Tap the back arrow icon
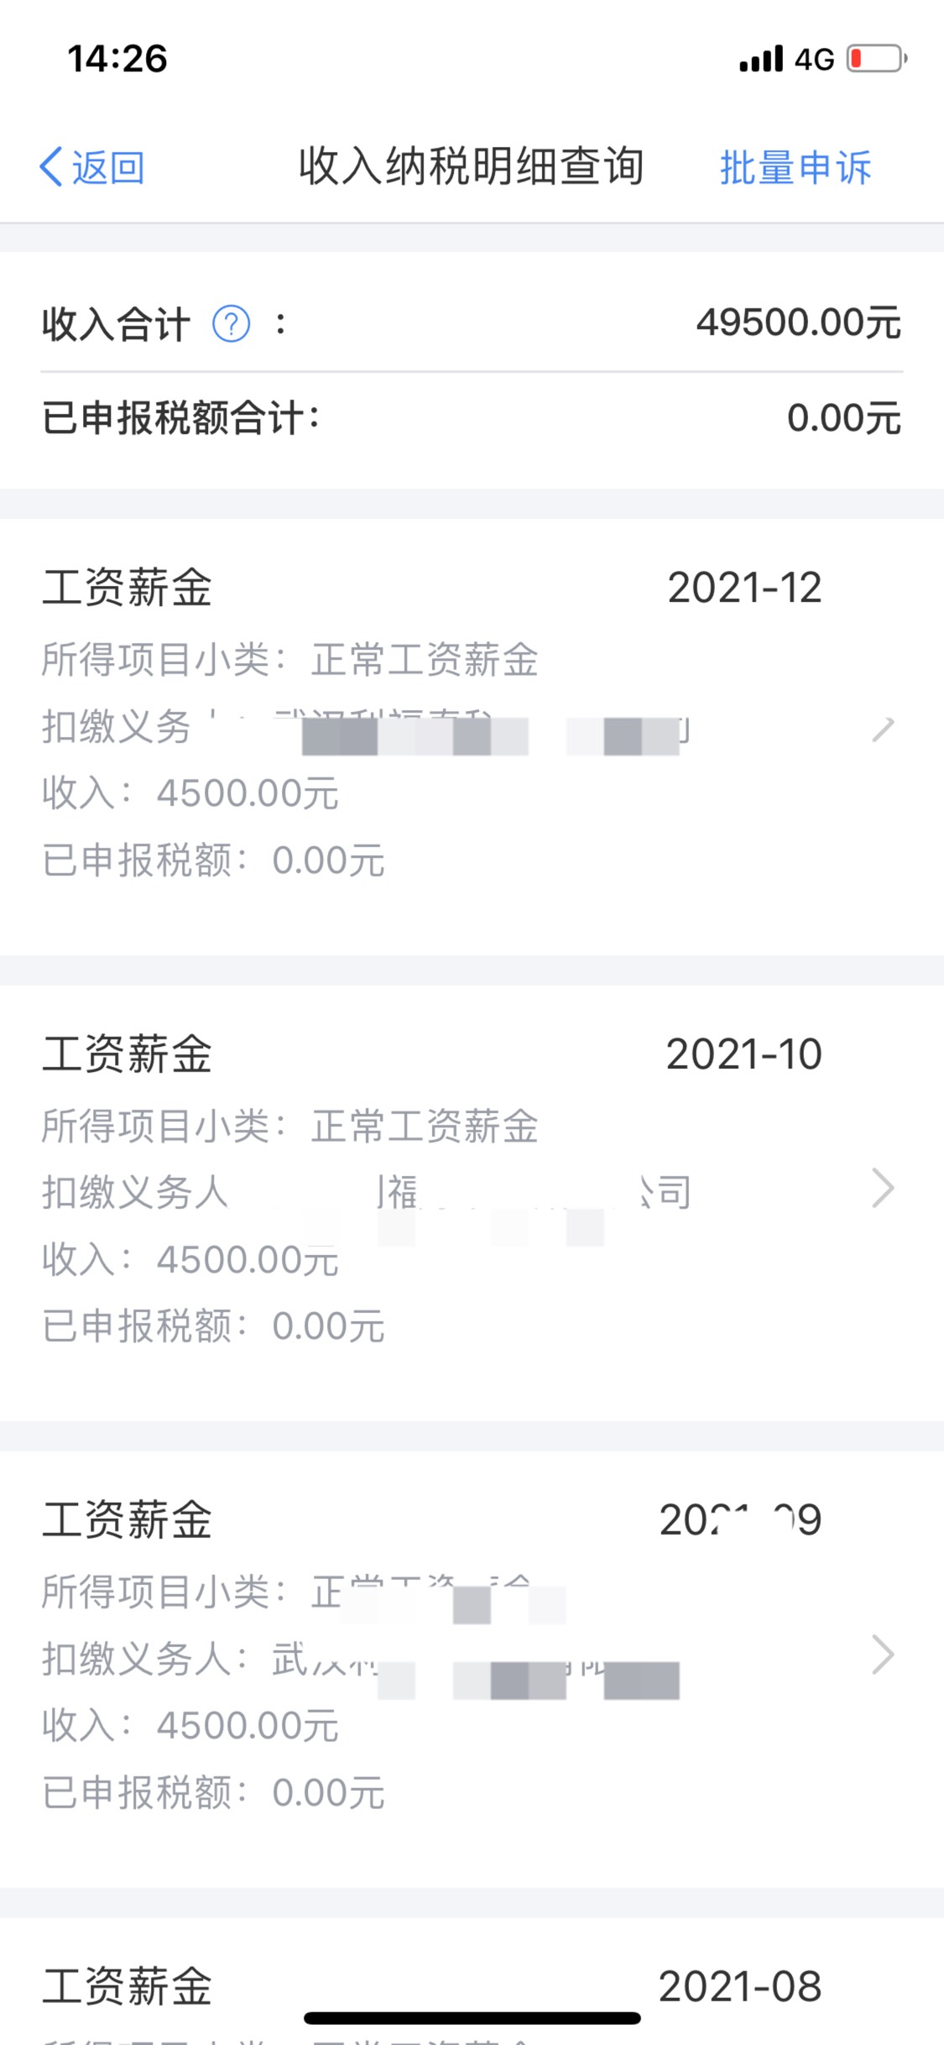 pyautogui.click(x=51, y=166)
